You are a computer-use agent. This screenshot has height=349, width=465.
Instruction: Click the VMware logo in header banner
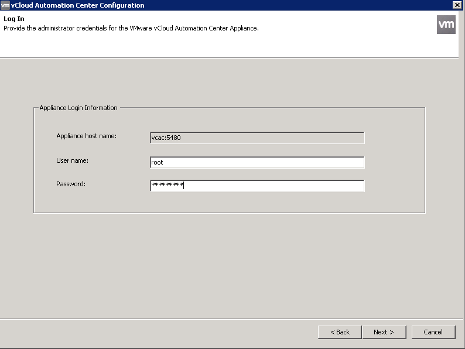pos(446,25)
